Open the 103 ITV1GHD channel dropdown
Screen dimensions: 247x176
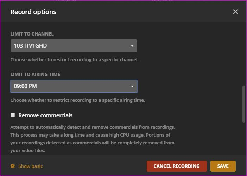(x=70, y=46)
